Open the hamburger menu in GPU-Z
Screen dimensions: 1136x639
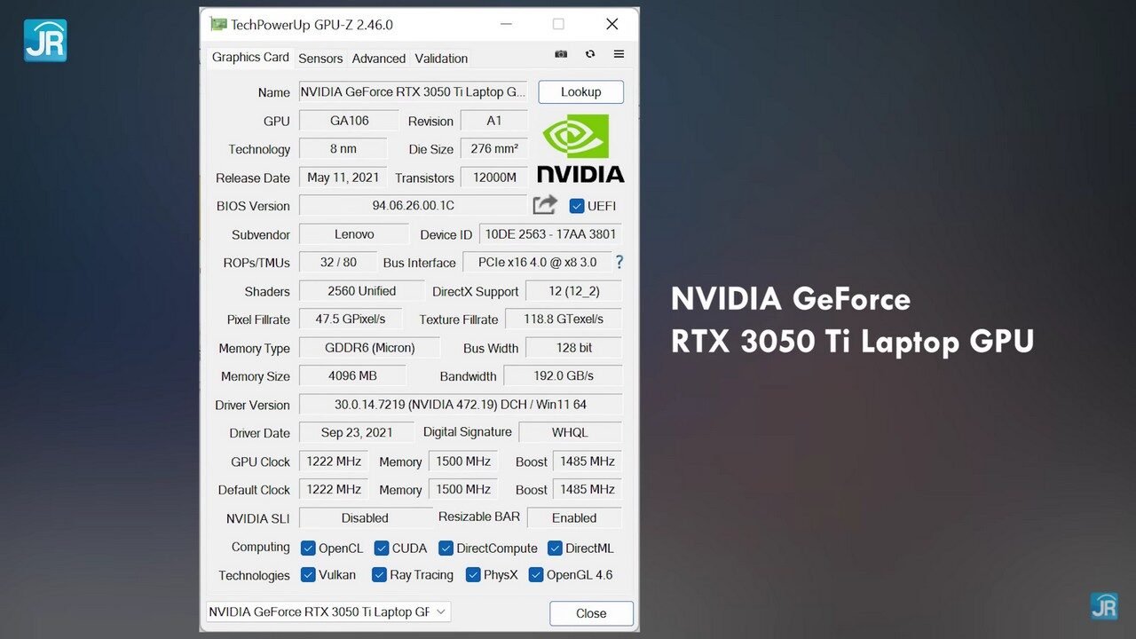tap(619, 54)
